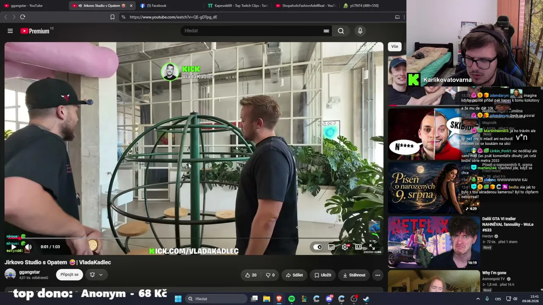Expand the notification options chevron
Viewport: 543px width, 305px height.
101,275
